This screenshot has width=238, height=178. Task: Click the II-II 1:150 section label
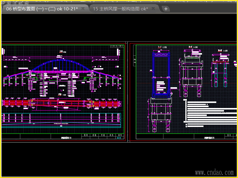(x=193, y=47)
